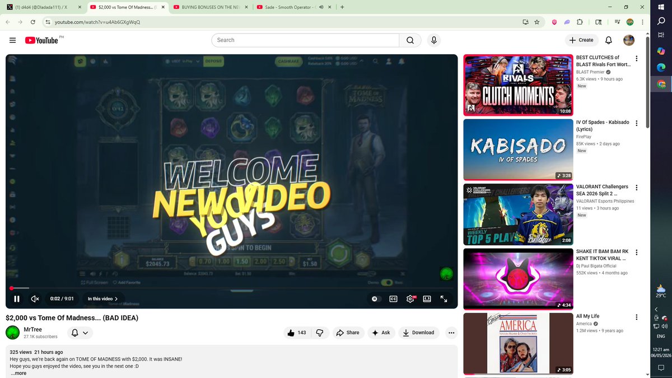
Task: Go back in browser history
Action: pyautogui.click(x=8, y=22)
